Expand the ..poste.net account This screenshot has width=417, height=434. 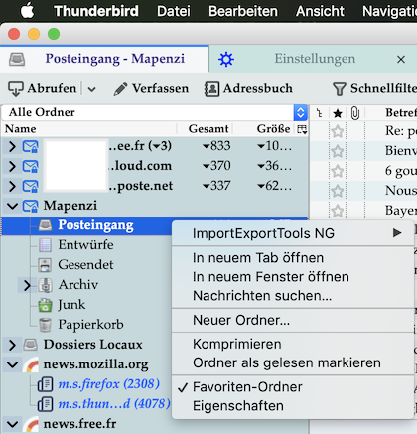(x=12, y=186)
